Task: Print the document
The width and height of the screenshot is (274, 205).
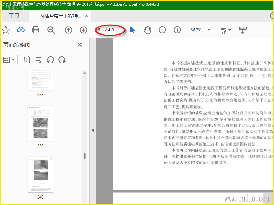Action: tap(36, 30)
